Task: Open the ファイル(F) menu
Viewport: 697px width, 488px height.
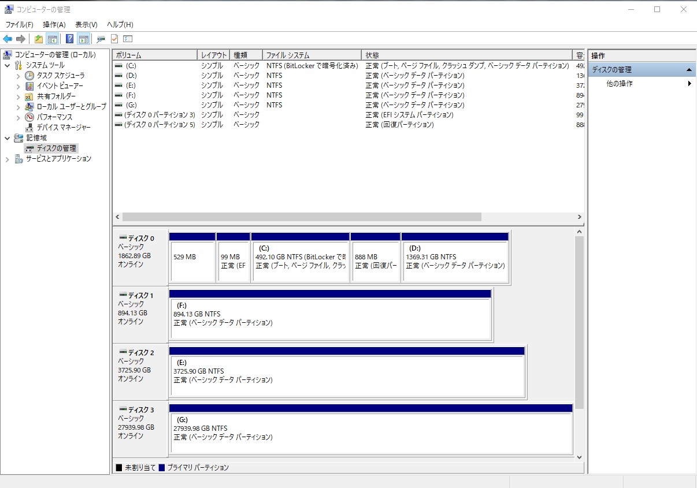Action: tap(20, 25)
